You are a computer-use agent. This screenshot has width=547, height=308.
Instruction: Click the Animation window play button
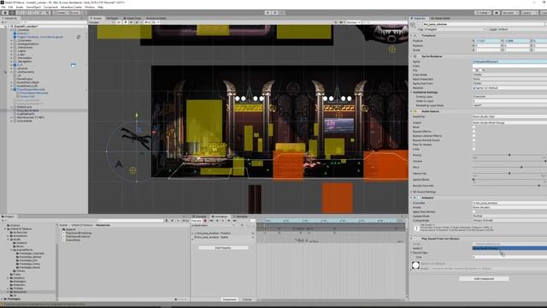[223, 221]
